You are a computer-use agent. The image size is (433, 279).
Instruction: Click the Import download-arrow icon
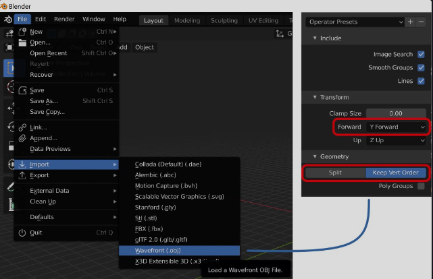pos(22,164)
